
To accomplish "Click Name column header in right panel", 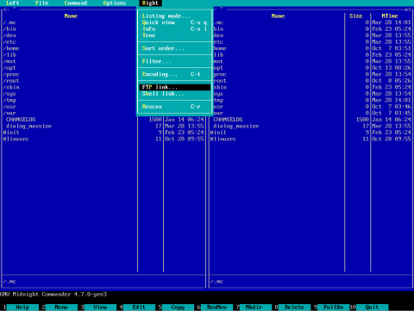I will click(x=278, y=16).
